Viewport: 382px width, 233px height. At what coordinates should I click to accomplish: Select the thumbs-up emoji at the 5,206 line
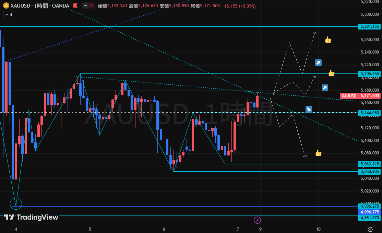tap(331, 73)
